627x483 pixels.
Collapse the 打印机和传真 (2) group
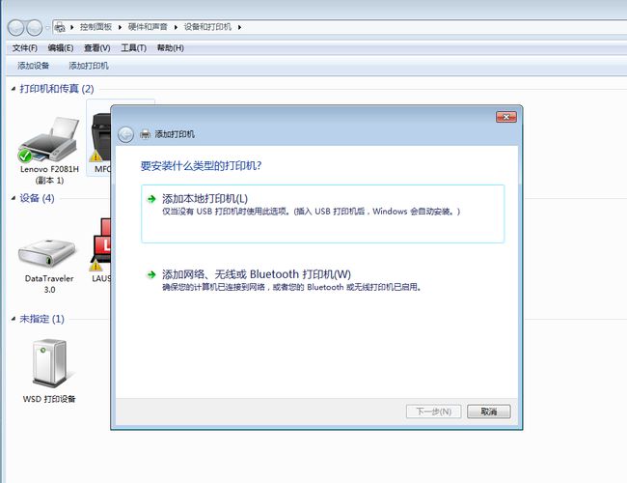pos(14,89)
